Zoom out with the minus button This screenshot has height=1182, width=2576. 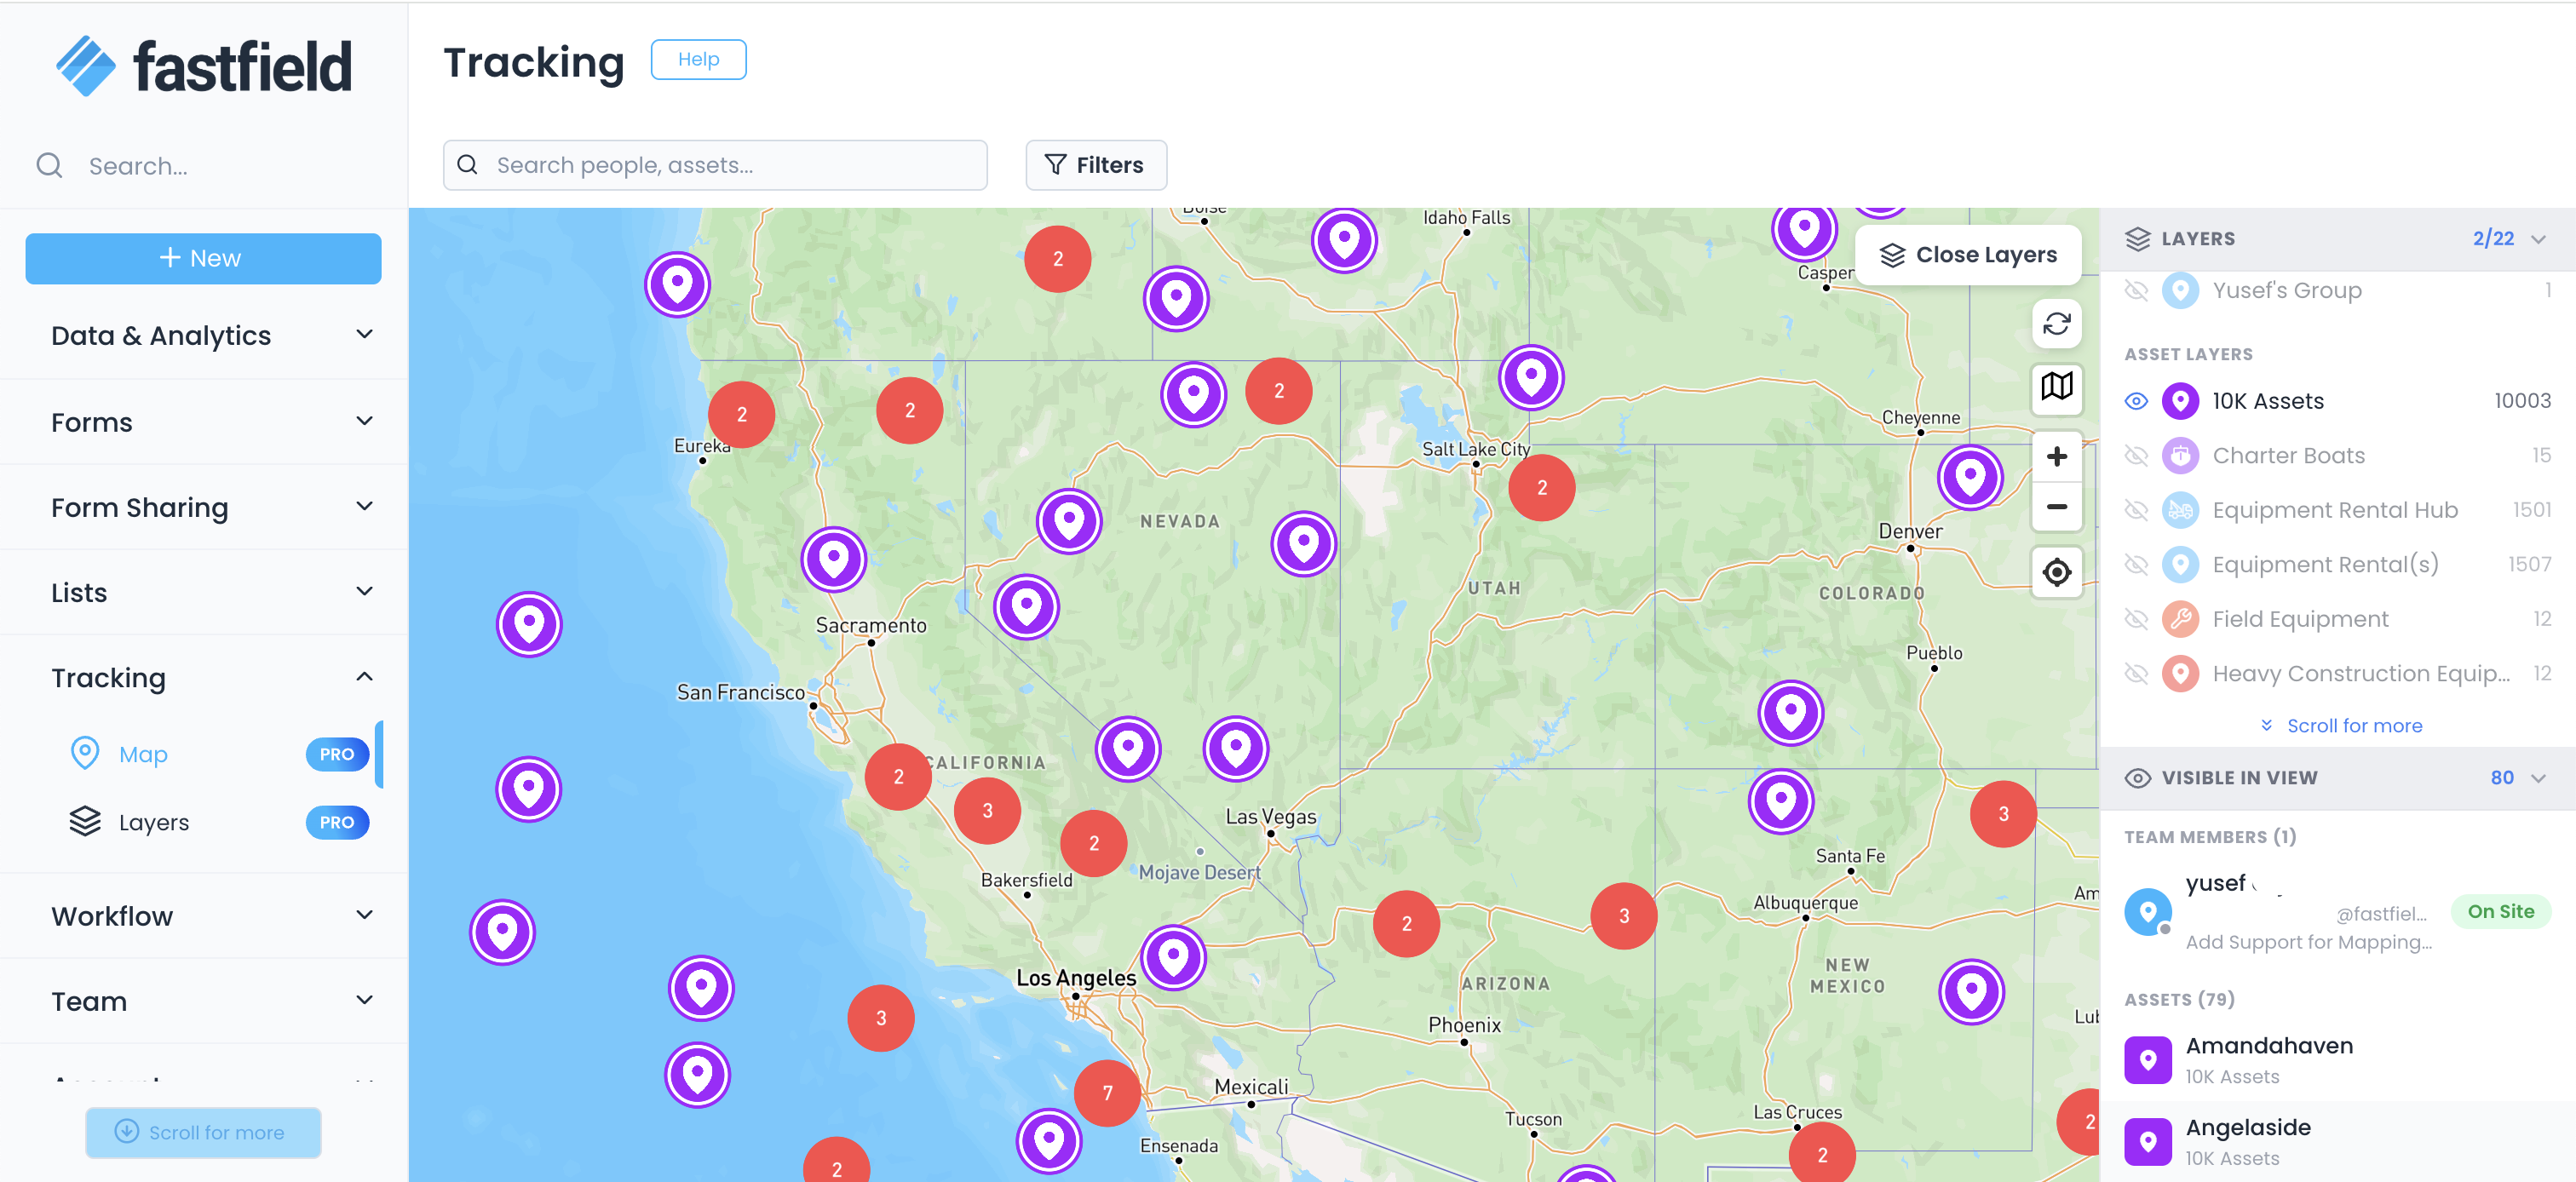(x=2056, y=507)
